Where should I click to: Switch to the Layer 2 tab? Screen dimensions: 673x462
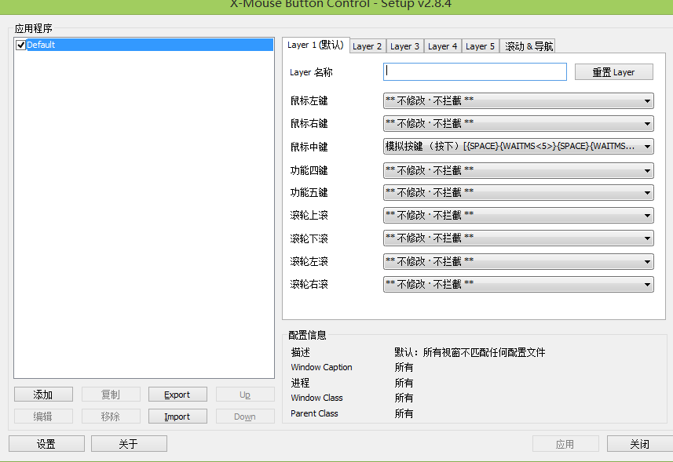pos(367,46)
